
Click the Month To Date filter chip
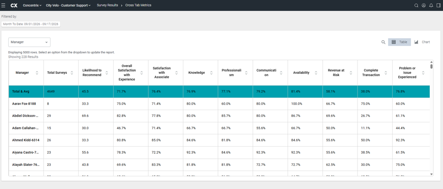click(31, 24)
